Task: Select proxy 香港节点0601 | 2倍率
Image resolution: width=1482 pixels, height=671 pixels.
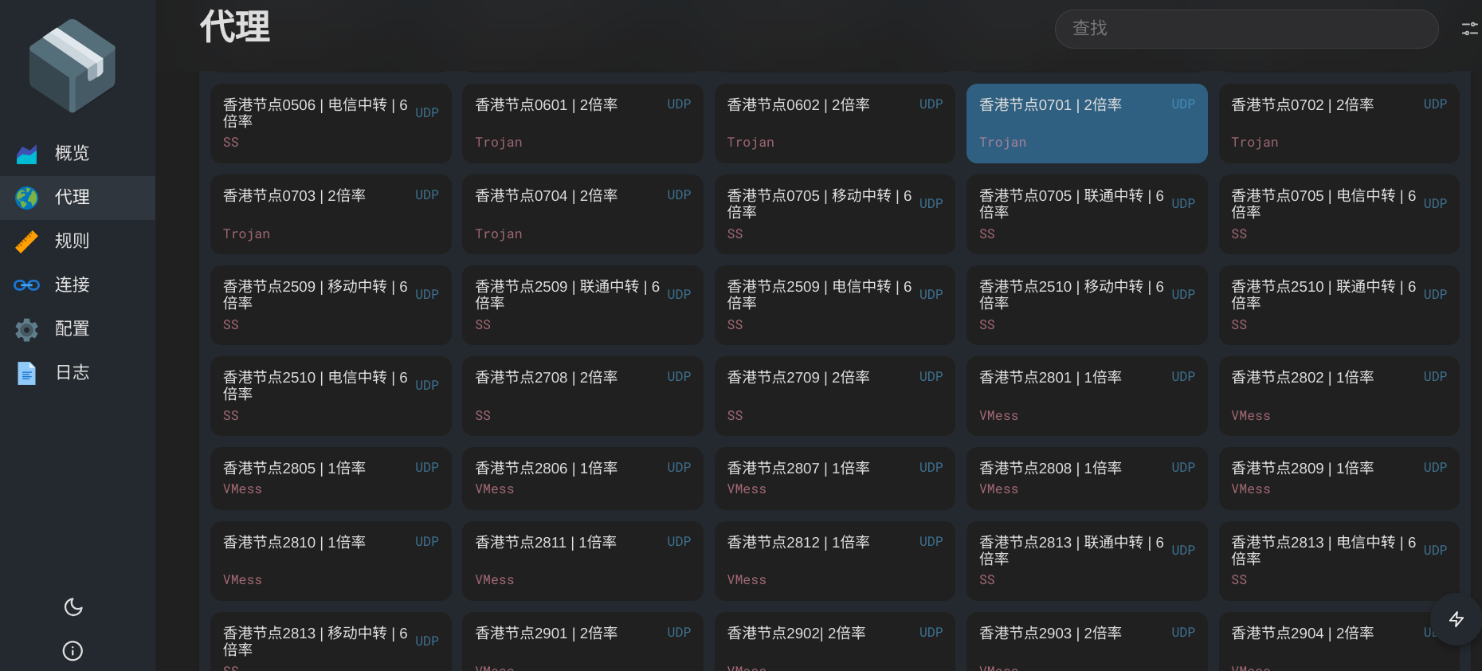Action: pyautogui.click(x=582, y=124)
